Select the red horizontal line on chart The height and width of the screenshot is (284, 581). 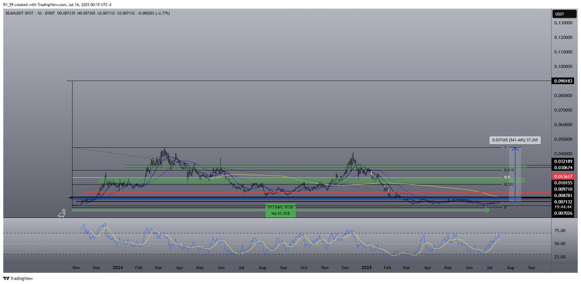(317, 192)
